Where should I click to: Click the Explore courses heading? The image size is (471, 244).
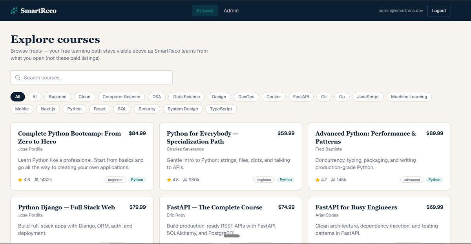(x=55, y=40)
